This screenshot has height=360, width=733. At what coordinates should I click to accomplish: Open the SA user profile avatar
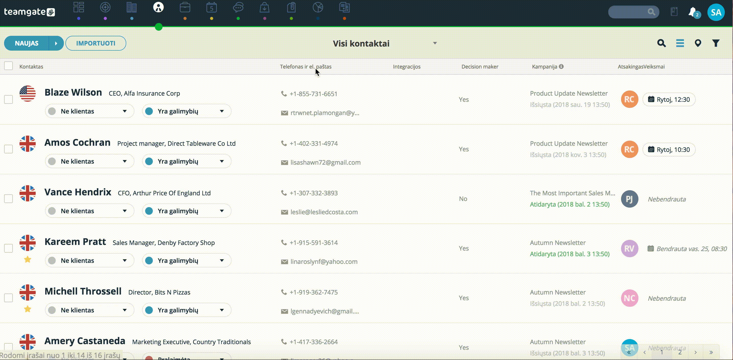[x=716, y=12]
